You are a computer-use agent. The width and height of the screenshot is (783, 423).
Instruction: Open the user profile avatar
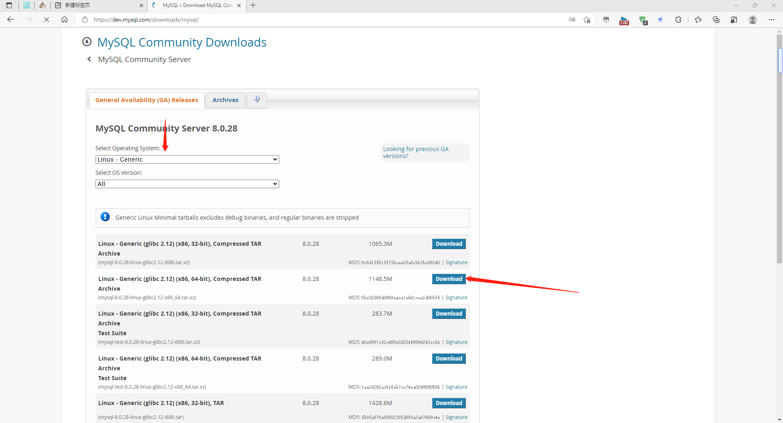(753, 20)
